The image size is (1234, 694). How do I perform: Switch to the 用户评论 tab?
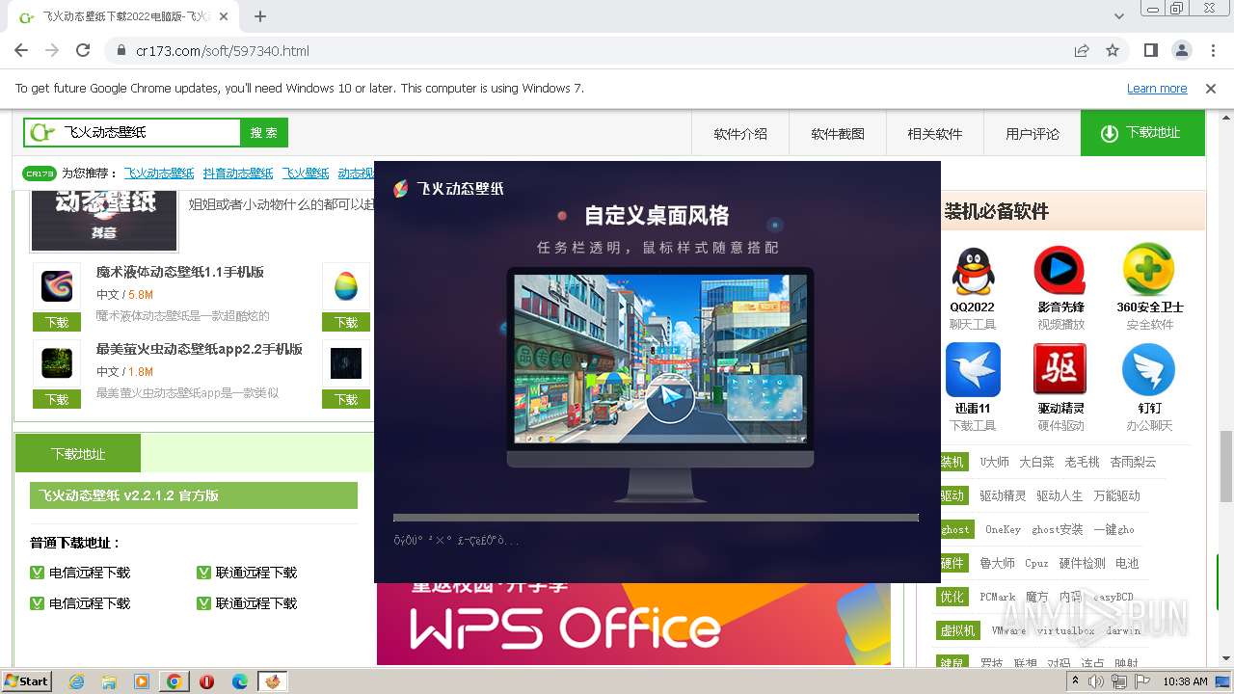[x=1033, y=133]
